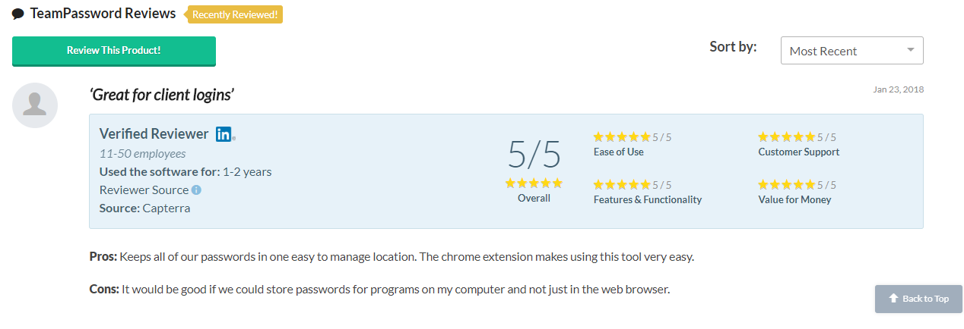Click the Review This Product! button
Screen dimensions: 964x329
114,51
